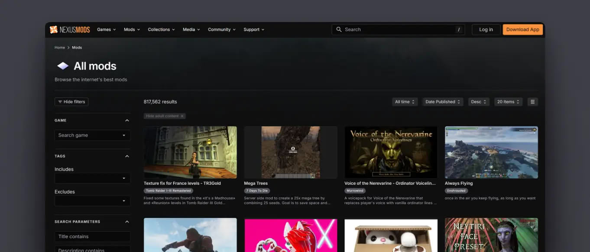Click the Always Flying mod description text
This screenshot has height=252, width=590.
click(490, 198)
